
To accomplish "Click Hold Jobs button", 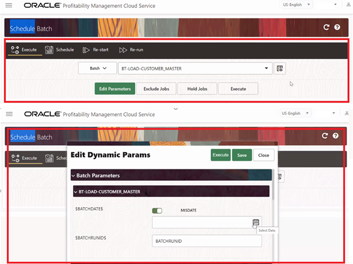I will [197, 88].
